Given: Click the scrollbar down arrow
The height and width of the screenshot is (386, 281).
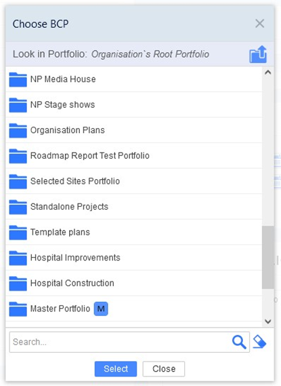Looking at the screenshot, I should [268, 322].
